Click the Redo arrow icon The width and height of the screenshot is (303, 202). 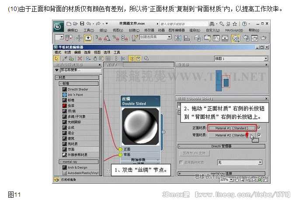pos(98,24)
